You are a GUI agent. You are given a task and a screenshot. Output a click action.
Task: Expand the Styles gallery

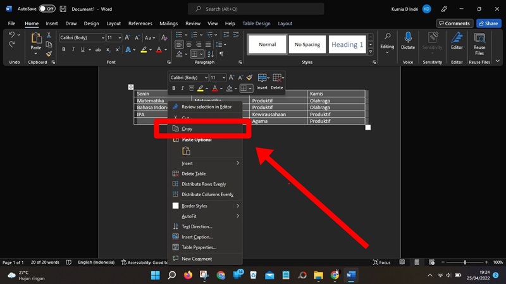371,52
